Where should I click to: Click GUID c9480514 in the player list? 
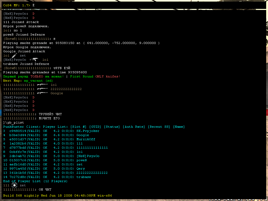point(18,131)
